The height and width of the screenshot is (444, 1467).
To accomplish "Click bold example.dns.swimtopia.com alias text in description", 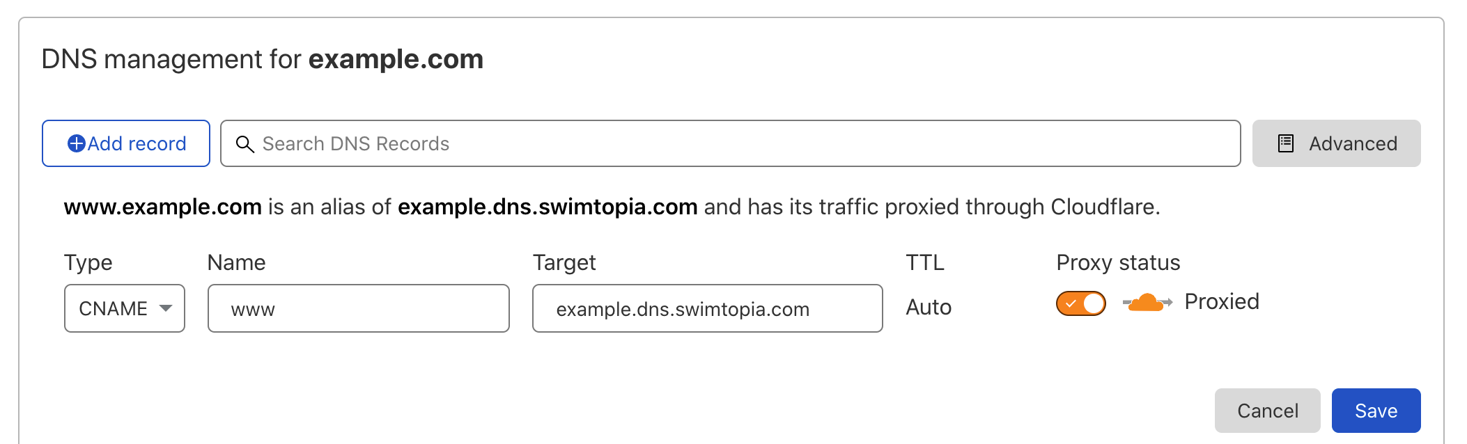I will (548, 207).
